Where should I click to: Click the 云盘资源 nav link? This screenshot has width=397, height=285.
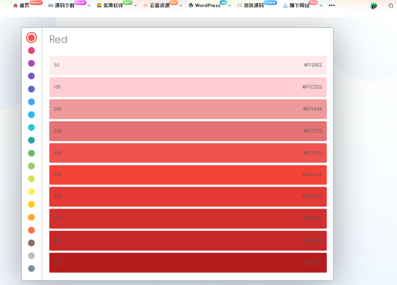(x=160, y=5)
